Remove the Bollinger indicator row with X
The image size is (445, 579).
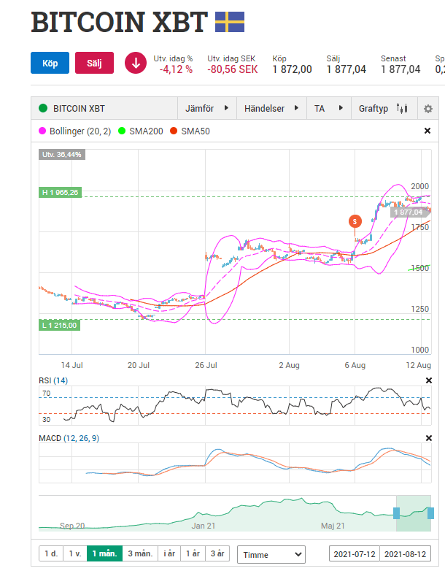427,131
